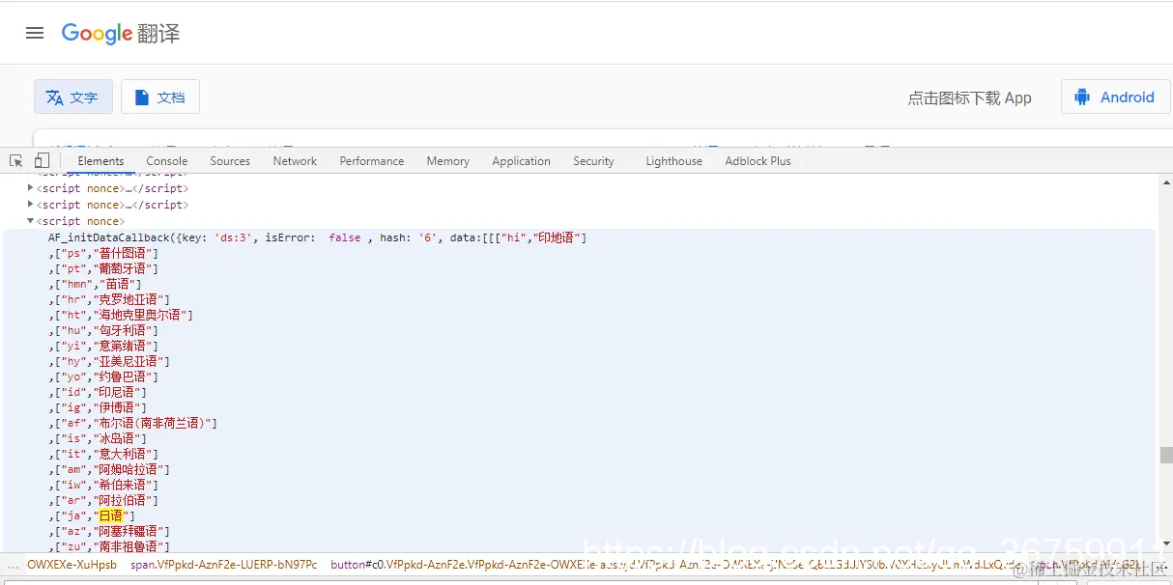Expand the collapsed script nonce node directly above the open one
Screen dimensions: 1173x585
click(x=30, y=205)
